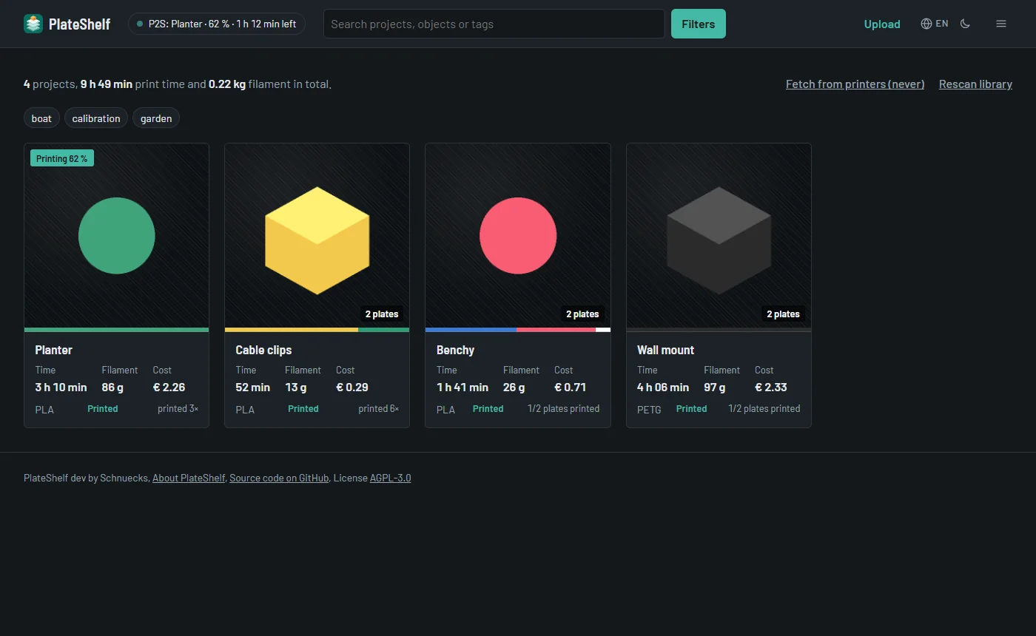Click the red filament segment on Benchy
Viewport: 1036px width, 636px height.
pyautogui.click(x=556, y=330)
